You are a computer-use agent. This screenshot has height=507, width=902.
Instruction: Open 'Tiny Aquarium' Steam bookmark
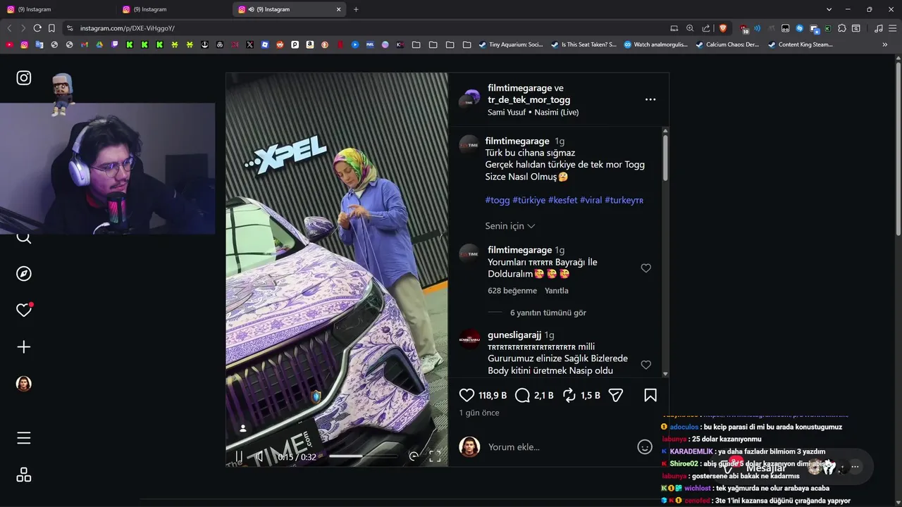[x=511, y=44]
